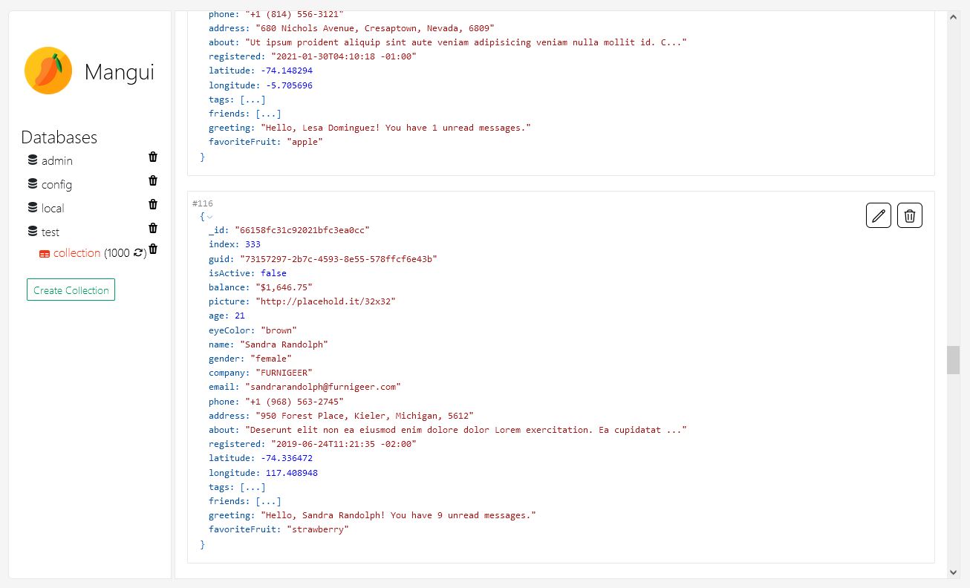Click the Mangui mango logo
The width and height of the screenshot is (970, 588).
[48, 71]
